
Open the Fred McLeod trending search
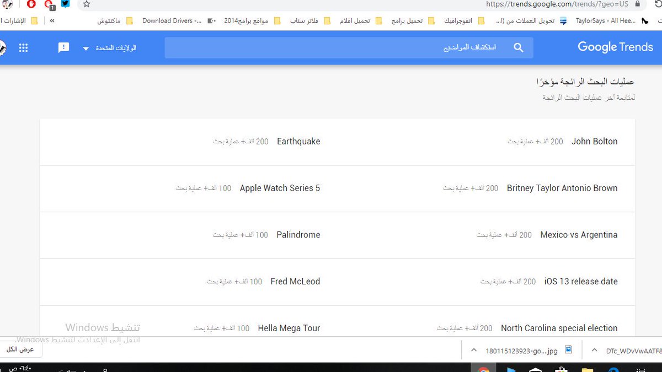(295, 282)
